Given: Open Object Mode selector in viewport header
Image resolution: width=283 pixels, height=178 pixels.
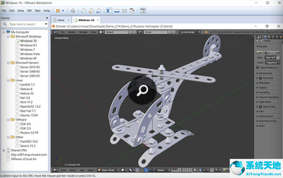Looking at the screenshot, I should [x=109, y=170].
